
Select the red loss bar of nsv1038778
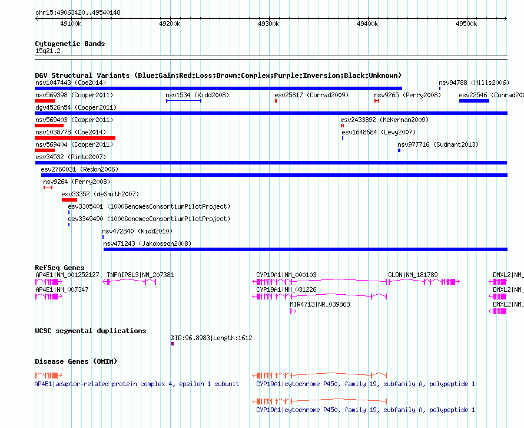tap(75, 138)
